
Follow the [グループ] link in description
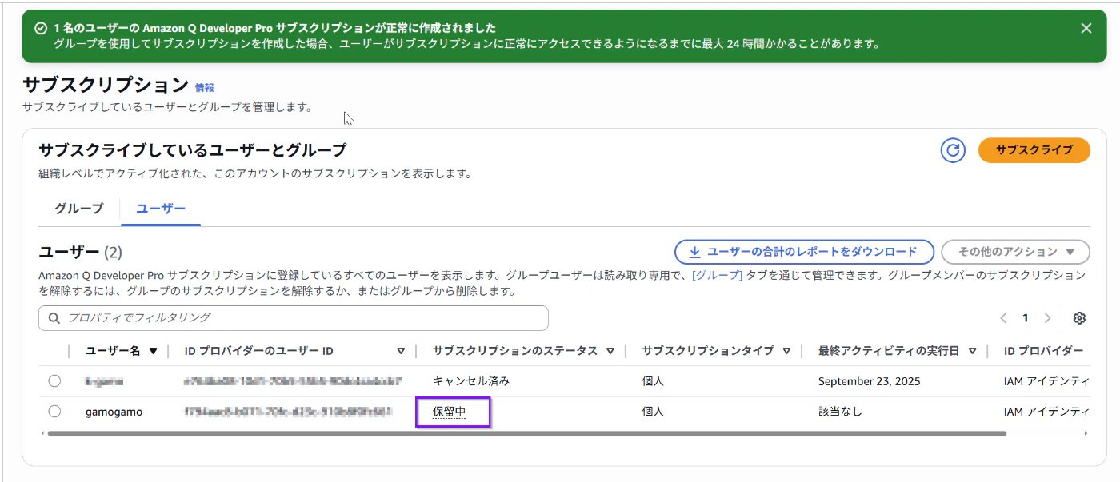point(717,275)
